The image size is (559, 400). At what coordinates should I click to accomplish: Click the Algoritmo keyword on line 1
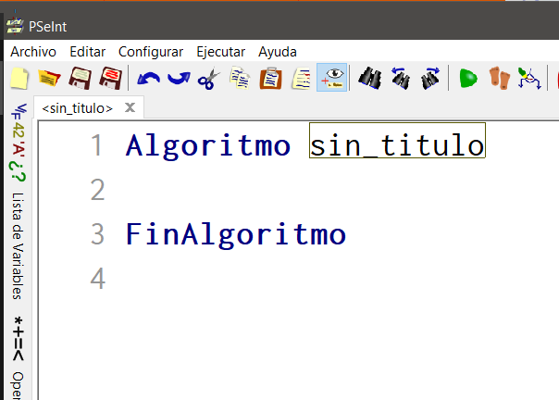(x=208, y=145)
